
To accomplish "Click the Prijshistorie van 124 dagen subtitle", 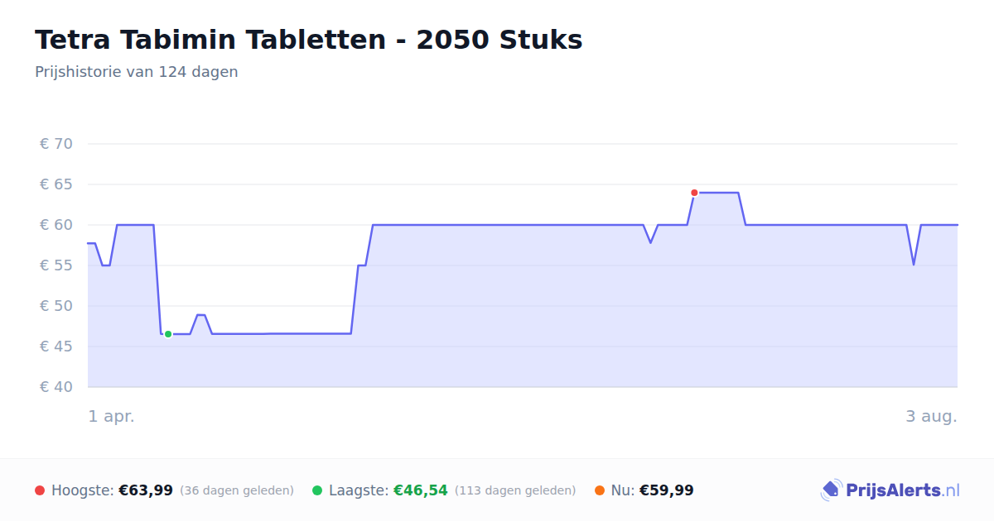I will coord(137,72).
